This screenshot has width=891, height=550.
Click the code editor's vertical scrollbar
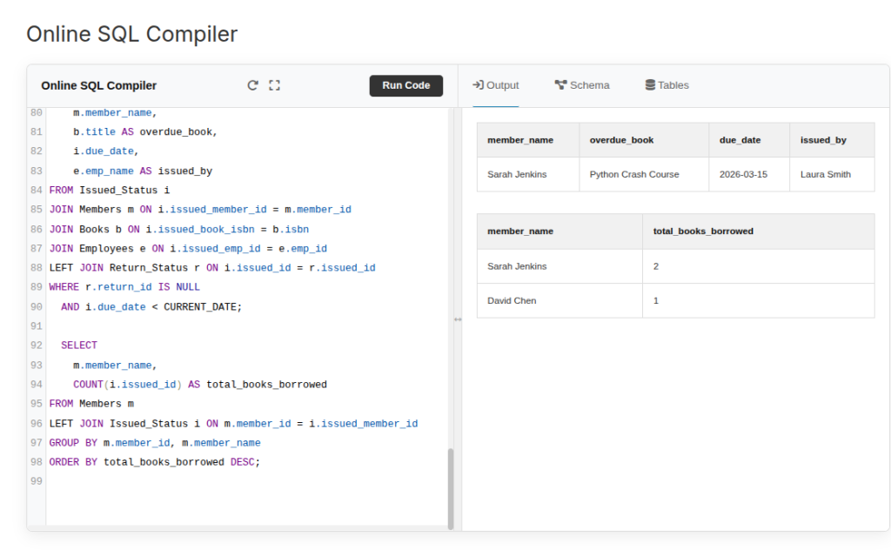451,487
